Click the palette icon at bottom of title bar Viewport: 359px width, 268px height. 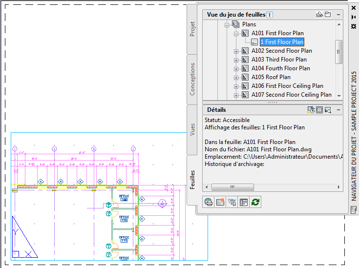pyautogui.click(x=354, y=210)
